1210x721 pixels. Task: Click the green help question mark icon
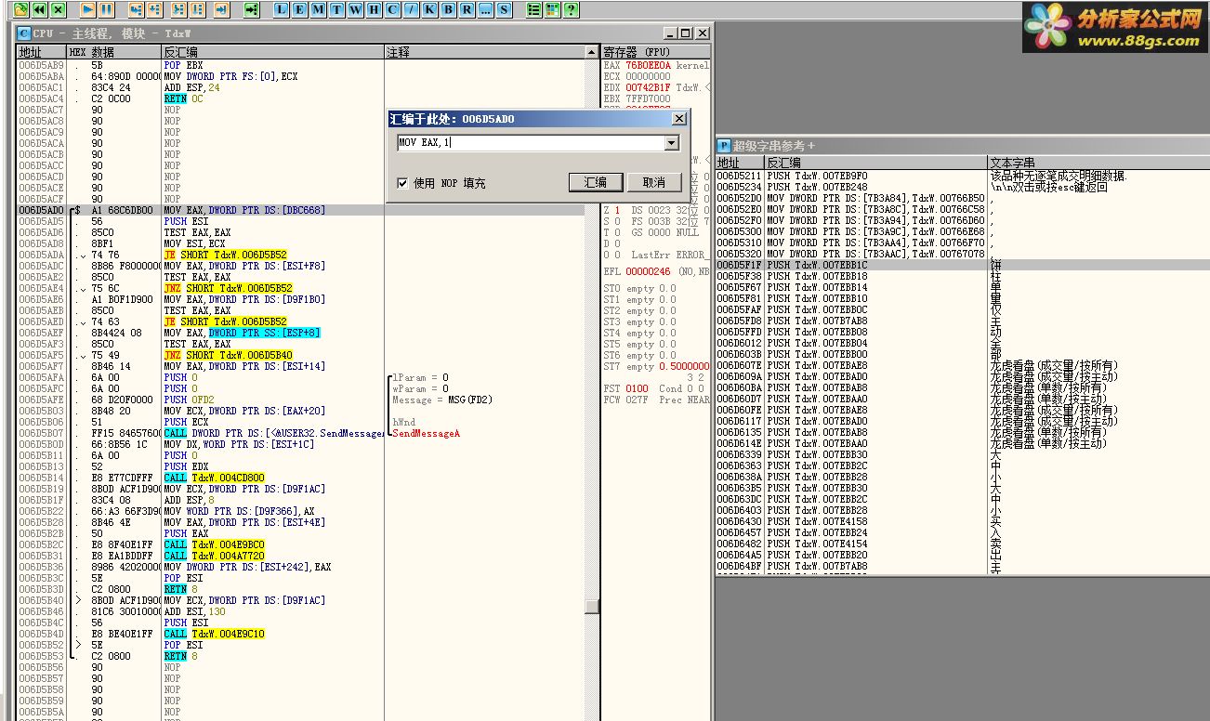pos(571,9)
